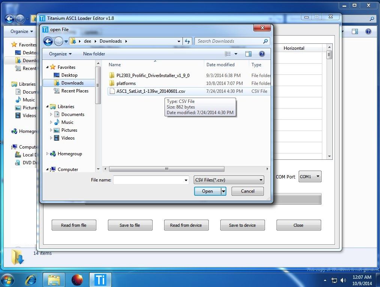Click the Open button's split dropdown arrow

click(223, 191)
